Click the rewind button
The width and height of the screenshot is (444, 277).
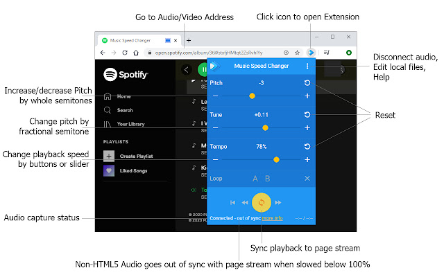[245, 202]
